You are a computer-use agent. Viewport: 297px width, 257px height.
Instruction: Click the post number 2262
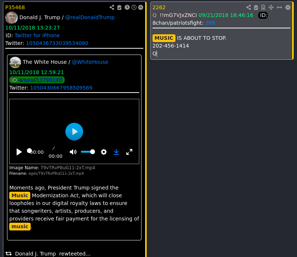159,7
